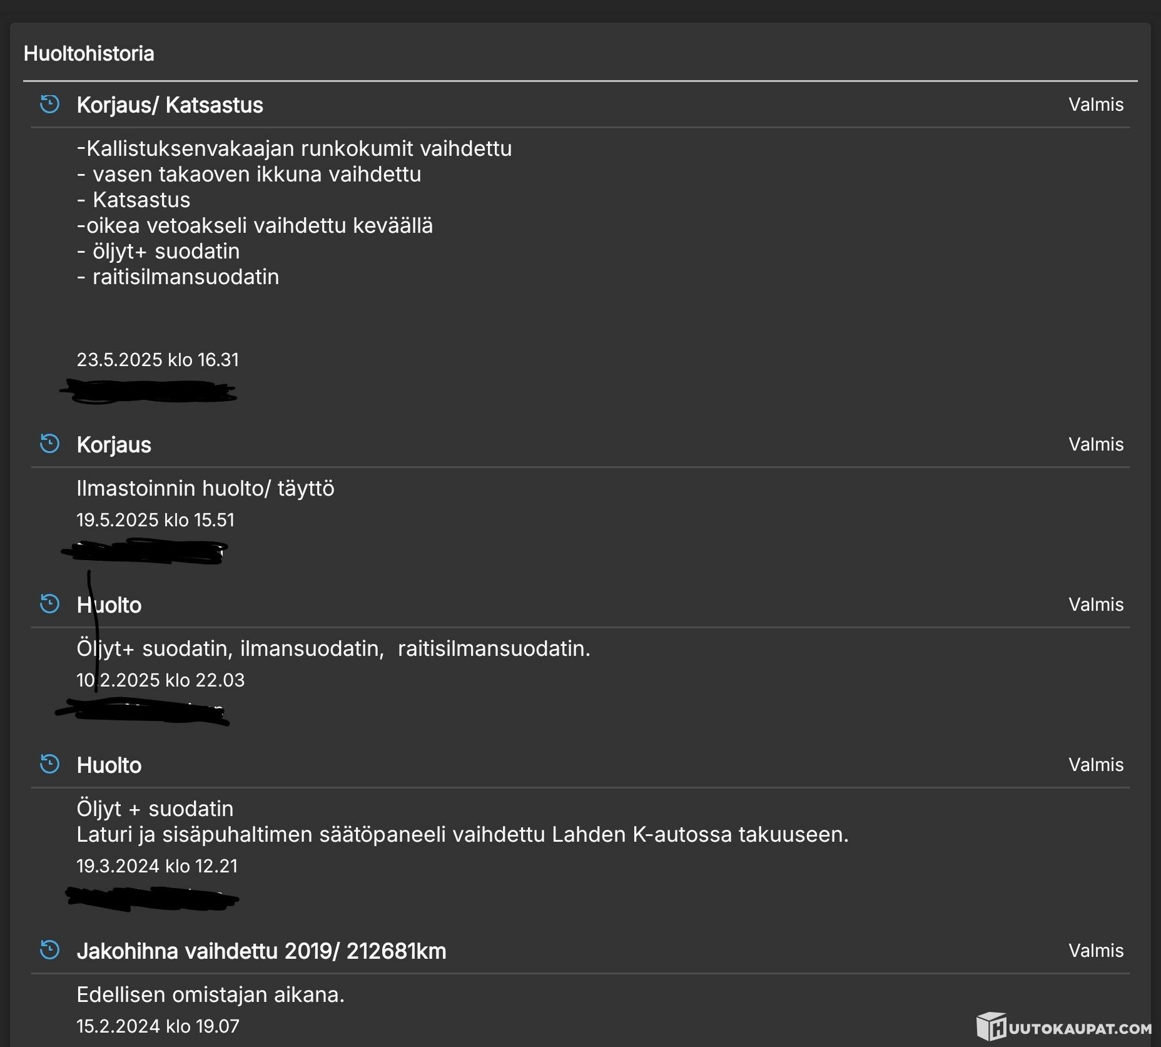
Task: Click history icon of Huolto entry from 19.3.2024
Action: (x=49, y=764)
